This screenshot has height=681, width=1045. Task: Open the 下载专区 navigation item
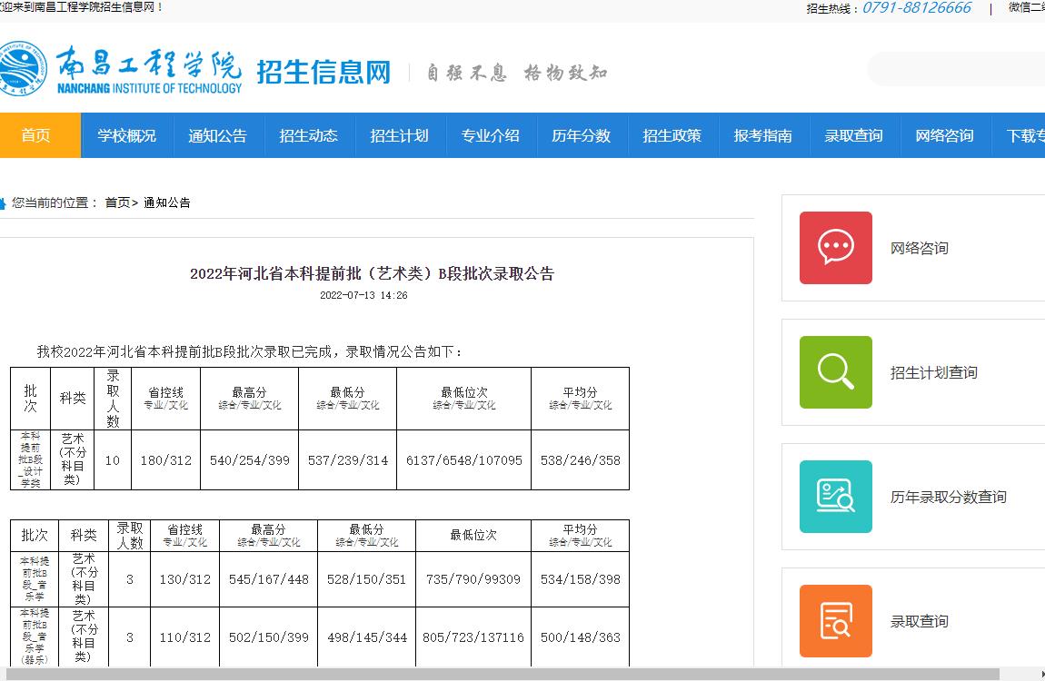(1019, 136)
